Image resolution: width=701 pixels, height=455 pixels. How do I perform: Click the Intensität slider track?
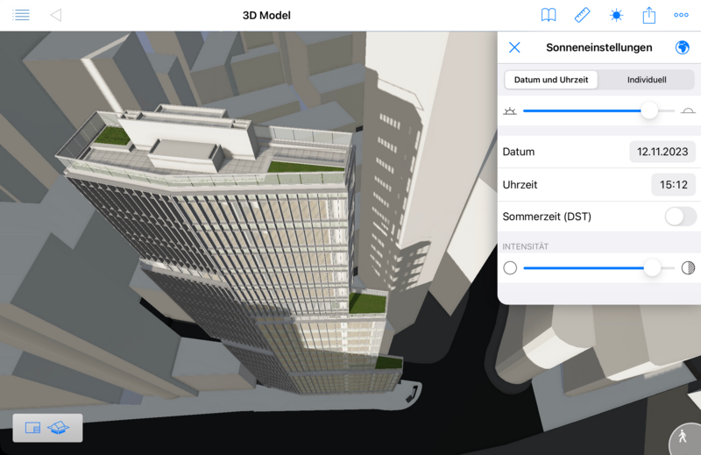[598, 268]
